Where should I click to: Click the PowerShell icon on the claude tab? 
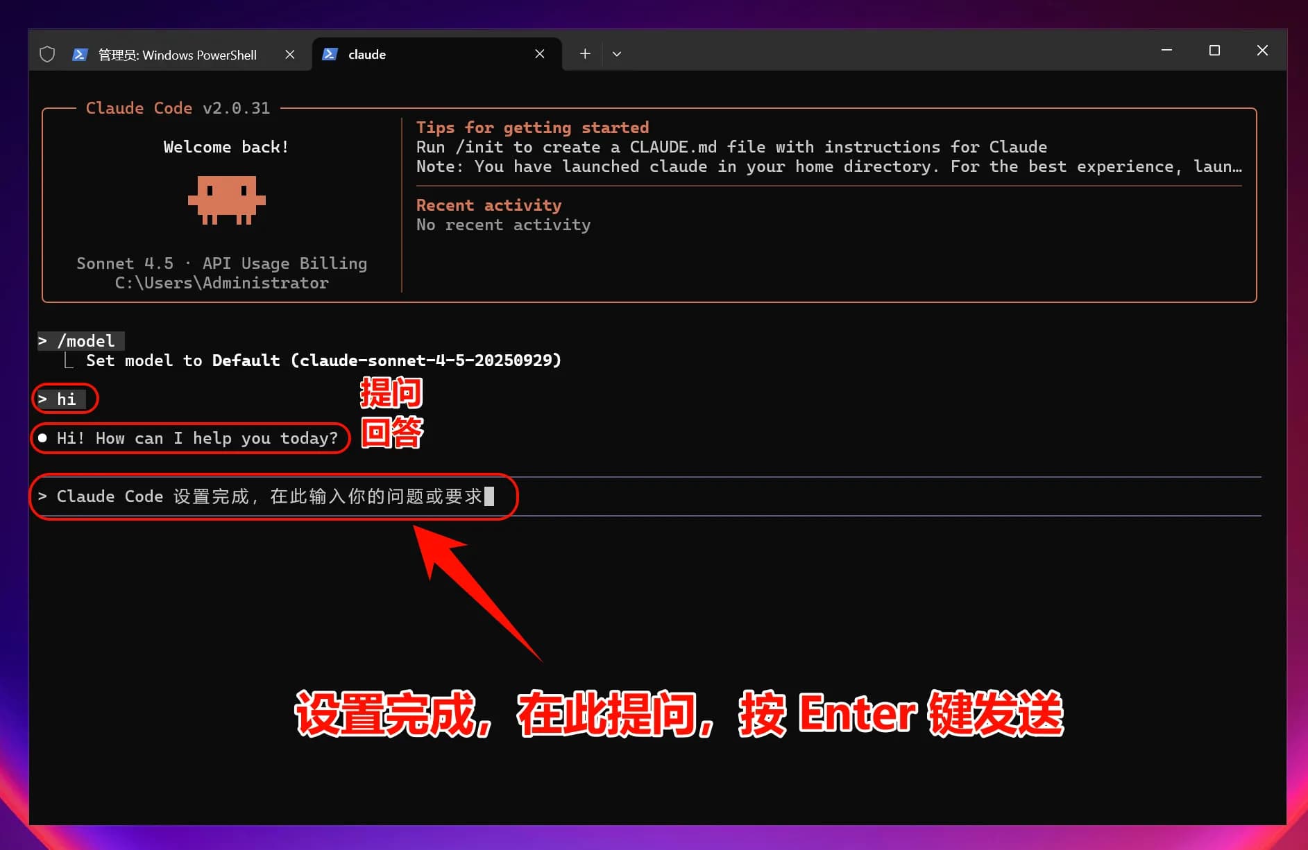(x=330, y=54)
